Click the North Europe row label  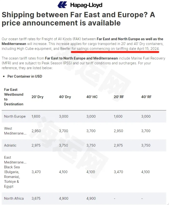coord(15,116)
